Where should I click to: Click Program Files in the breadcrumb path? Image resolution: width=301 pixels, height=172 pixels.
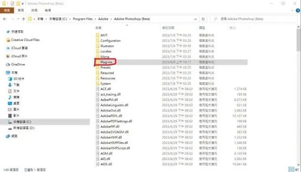(83, 19)
